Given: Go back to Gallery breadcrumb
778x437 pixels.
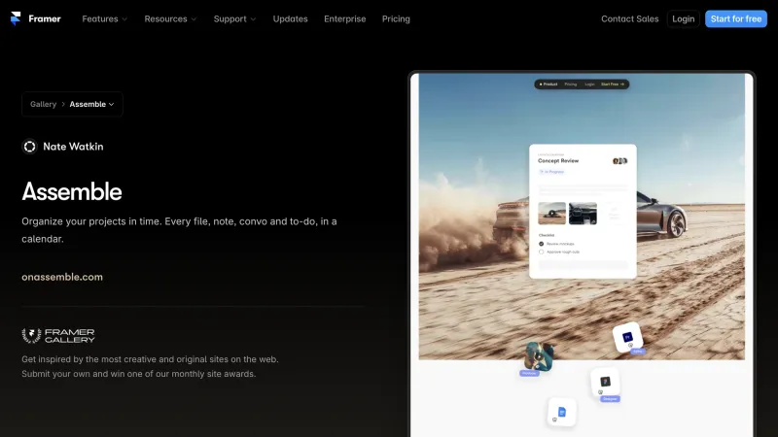Looking at the screenshot, I should coord(43,104).
